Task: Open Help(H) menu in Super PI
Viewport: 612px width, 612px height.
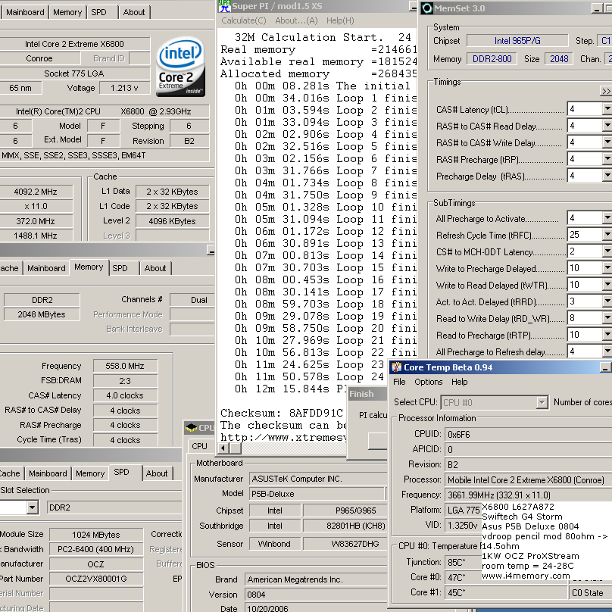Action: click(x=340, y=20)
